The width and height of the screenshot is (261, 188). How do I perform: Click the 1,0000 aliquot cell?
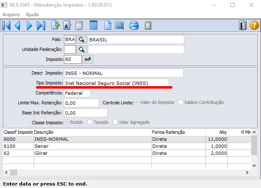point(217,146)
